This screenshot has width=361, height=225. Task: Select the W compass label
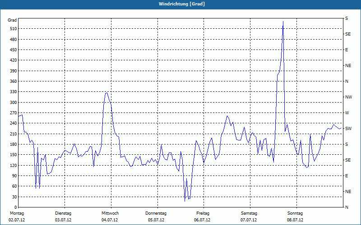347,113
